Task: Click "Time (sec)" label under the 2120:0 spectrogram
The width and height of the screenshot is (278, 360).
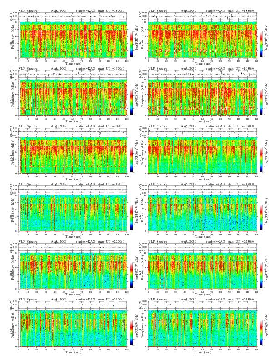Action: click(x=74, y=237)
